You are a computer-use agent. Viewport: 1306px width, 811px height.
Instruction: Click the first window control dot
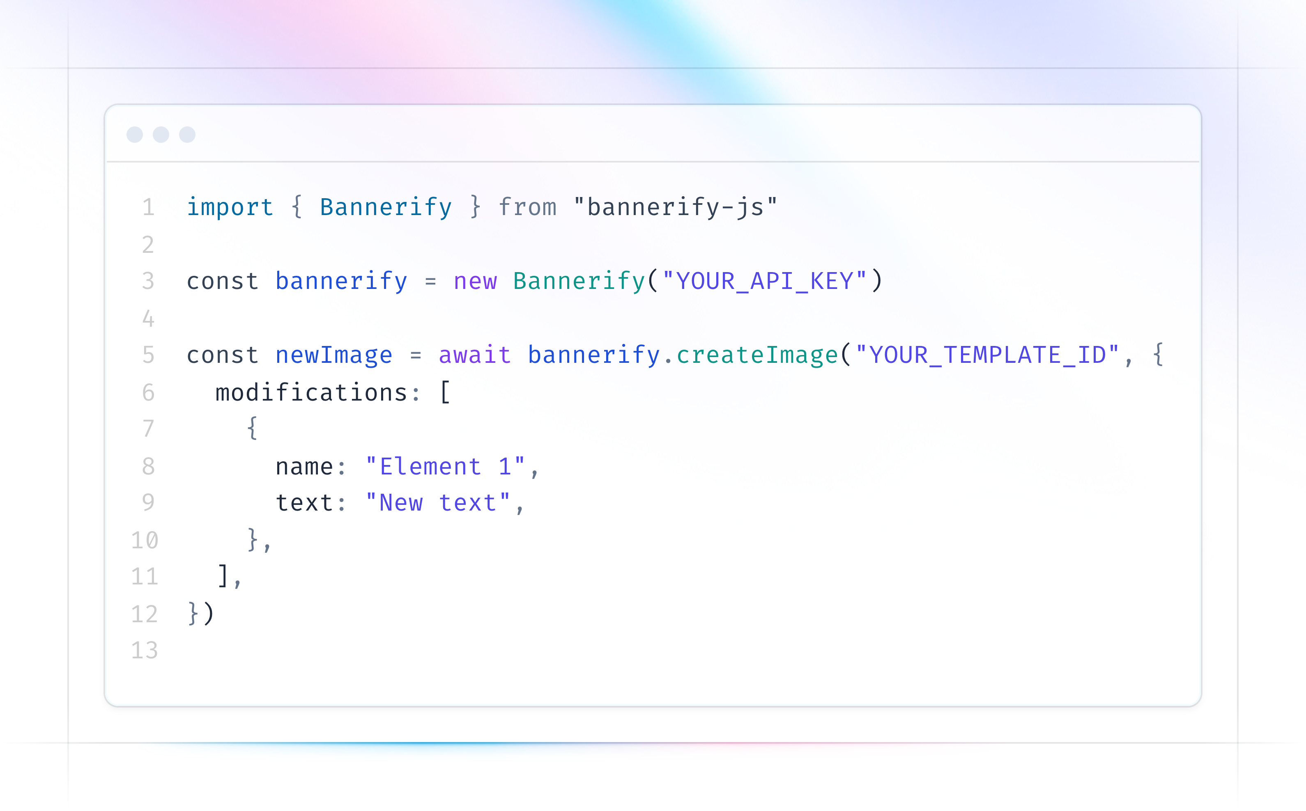pos(135,135)
